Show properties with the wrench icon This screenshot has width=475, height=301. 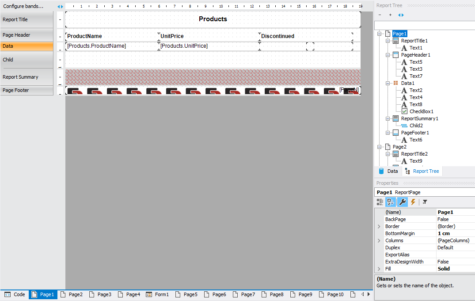402,202
